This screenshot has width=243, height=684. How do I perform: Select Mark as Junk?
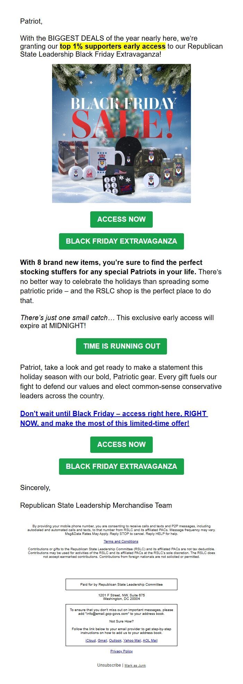[x=135, y=665]
